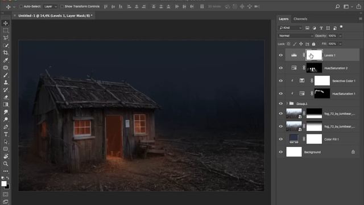Screen dimensions: 364x205
Task: Select the Rectangle shape tool
Action: (x=6, y=149)
